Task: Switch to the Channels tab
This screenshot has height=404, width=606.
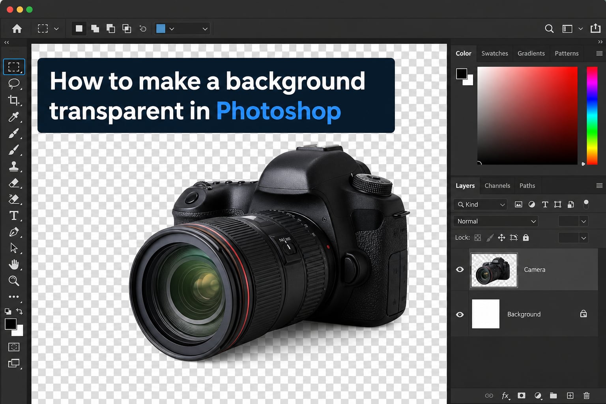Action: coord(497,185)
